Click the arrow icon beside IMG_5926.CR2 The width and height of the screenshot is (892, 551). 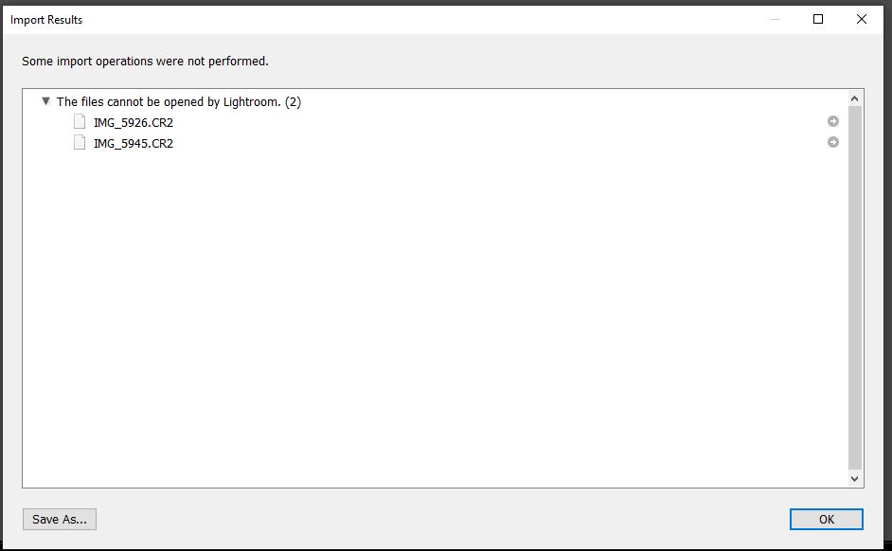click(833, 121)
